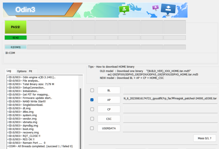Enable the USERDATA checkbox

click(x=92, y=128)
